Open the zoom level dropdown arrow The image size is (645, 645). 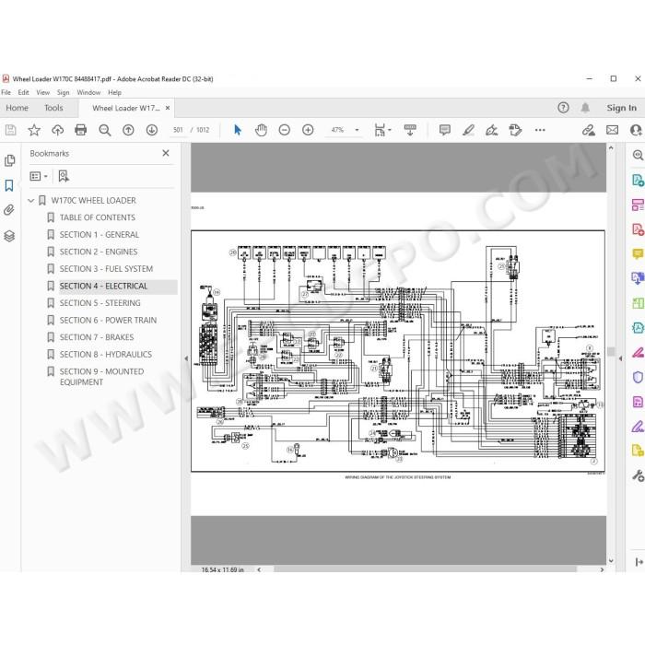pos(357,130)
